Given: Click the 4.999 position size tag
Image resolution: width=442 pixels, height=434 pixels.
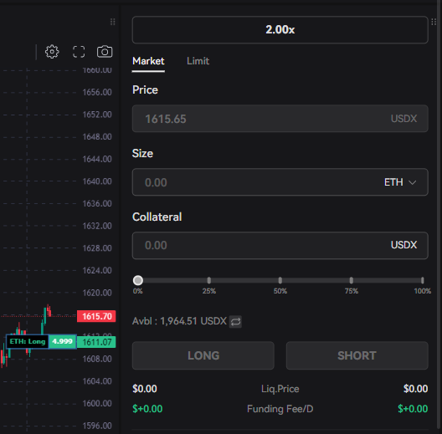Looking at the screenshot, I should point(62,342).
